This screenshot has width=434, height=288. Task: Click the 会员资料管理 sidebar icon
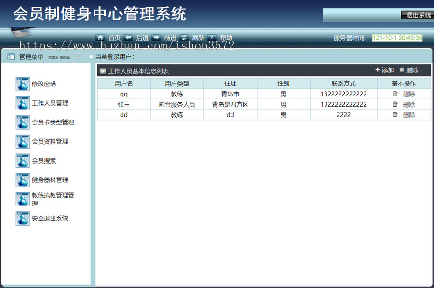pyautogui.click(x=23, y=141)
